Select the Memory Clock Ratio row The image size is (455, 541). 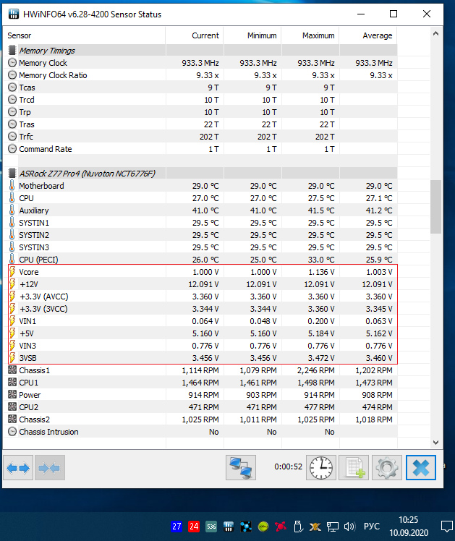click(200, 75)
